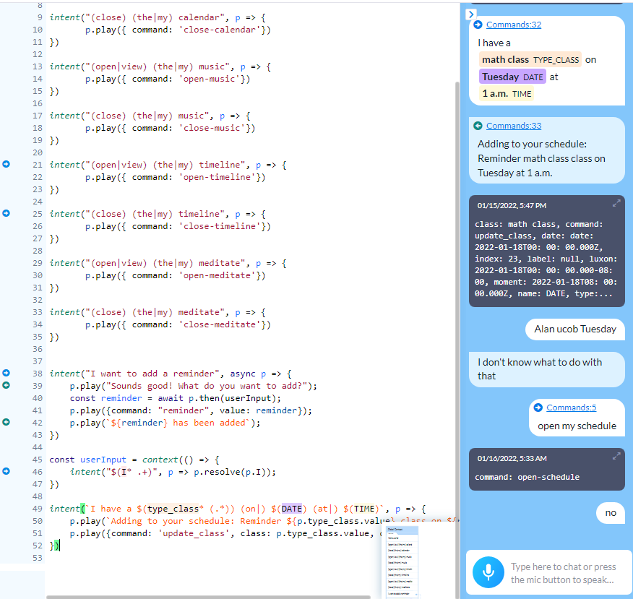This screenshot has height=599, width=633.
Task: Click the blue arrow marker on line 38
Action: pyautogui.click(x=6, y=373)
